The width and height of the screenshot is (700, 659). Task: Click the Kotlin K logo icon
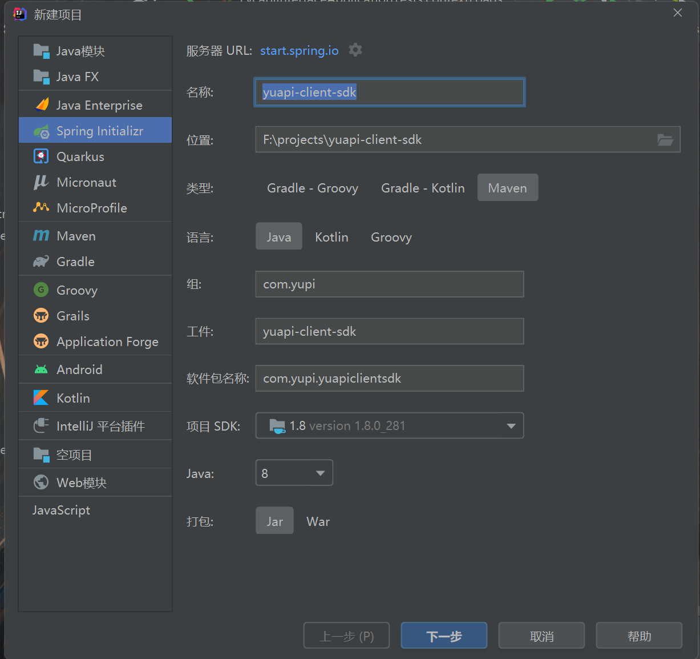pos(41,397)
